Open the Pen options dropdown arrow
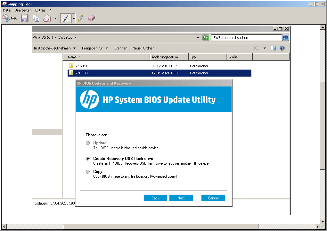Image resolution: width=327 pixels, height=231 pixels. (x=74, y=18)
